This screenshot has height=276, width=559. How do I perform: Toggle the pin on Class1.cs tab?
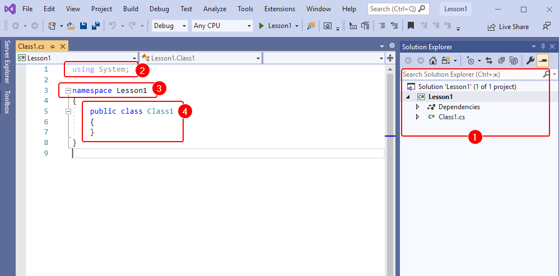52,46
